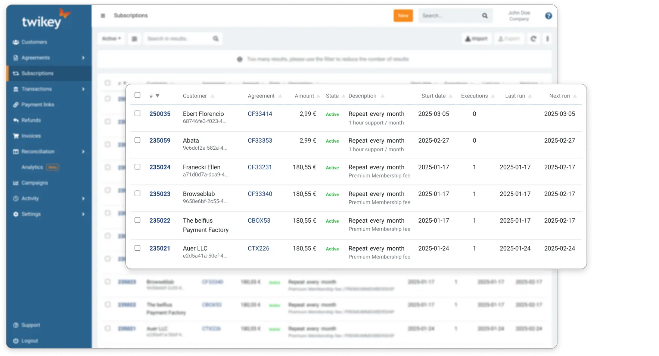
Task: Sort by Last run column arrow
Action: 530,96
